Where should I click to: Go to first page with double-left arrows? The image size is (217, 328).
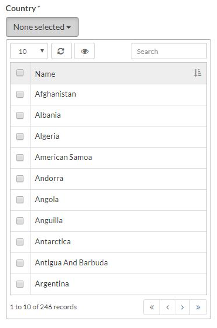pyautogui.click(x=152, y=307)
